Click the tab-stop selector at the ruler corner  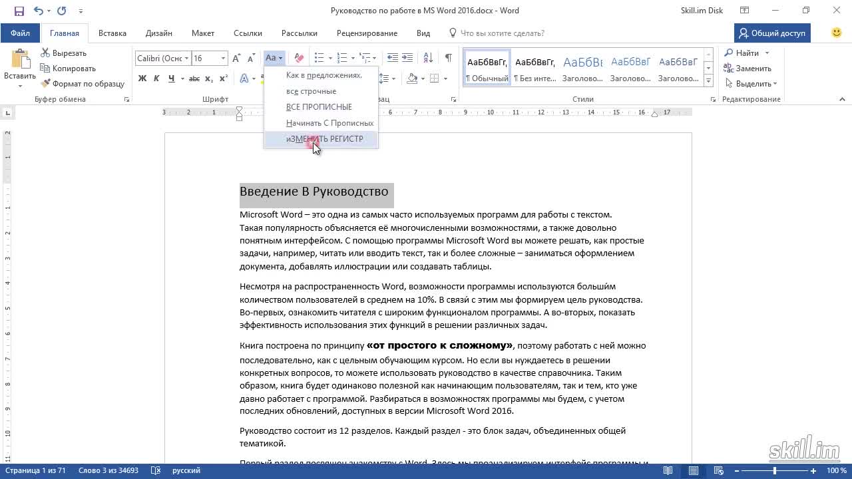(x=7, y=113)
